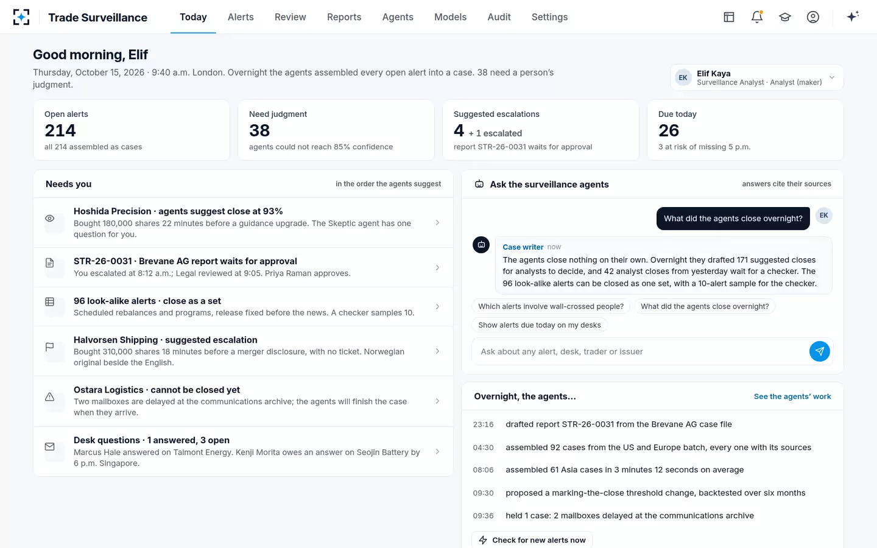Click the warning triangle beside Ostara Logistics

point(50,397)
